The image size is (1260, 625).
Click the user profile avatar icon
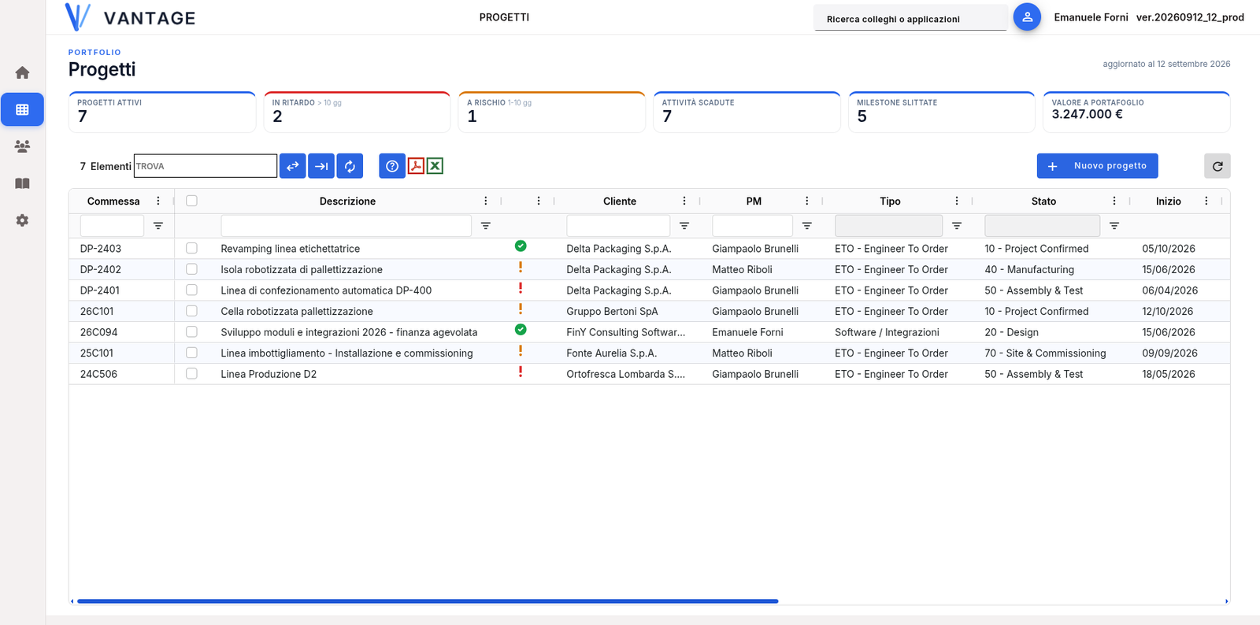tap(1027, 17)
